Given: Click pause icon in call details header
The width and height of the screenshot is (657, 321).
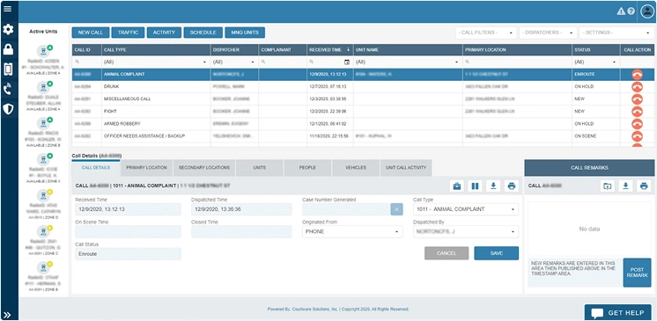Looking at the screenshot, I should pyautogui.click(x=476, y=186).
